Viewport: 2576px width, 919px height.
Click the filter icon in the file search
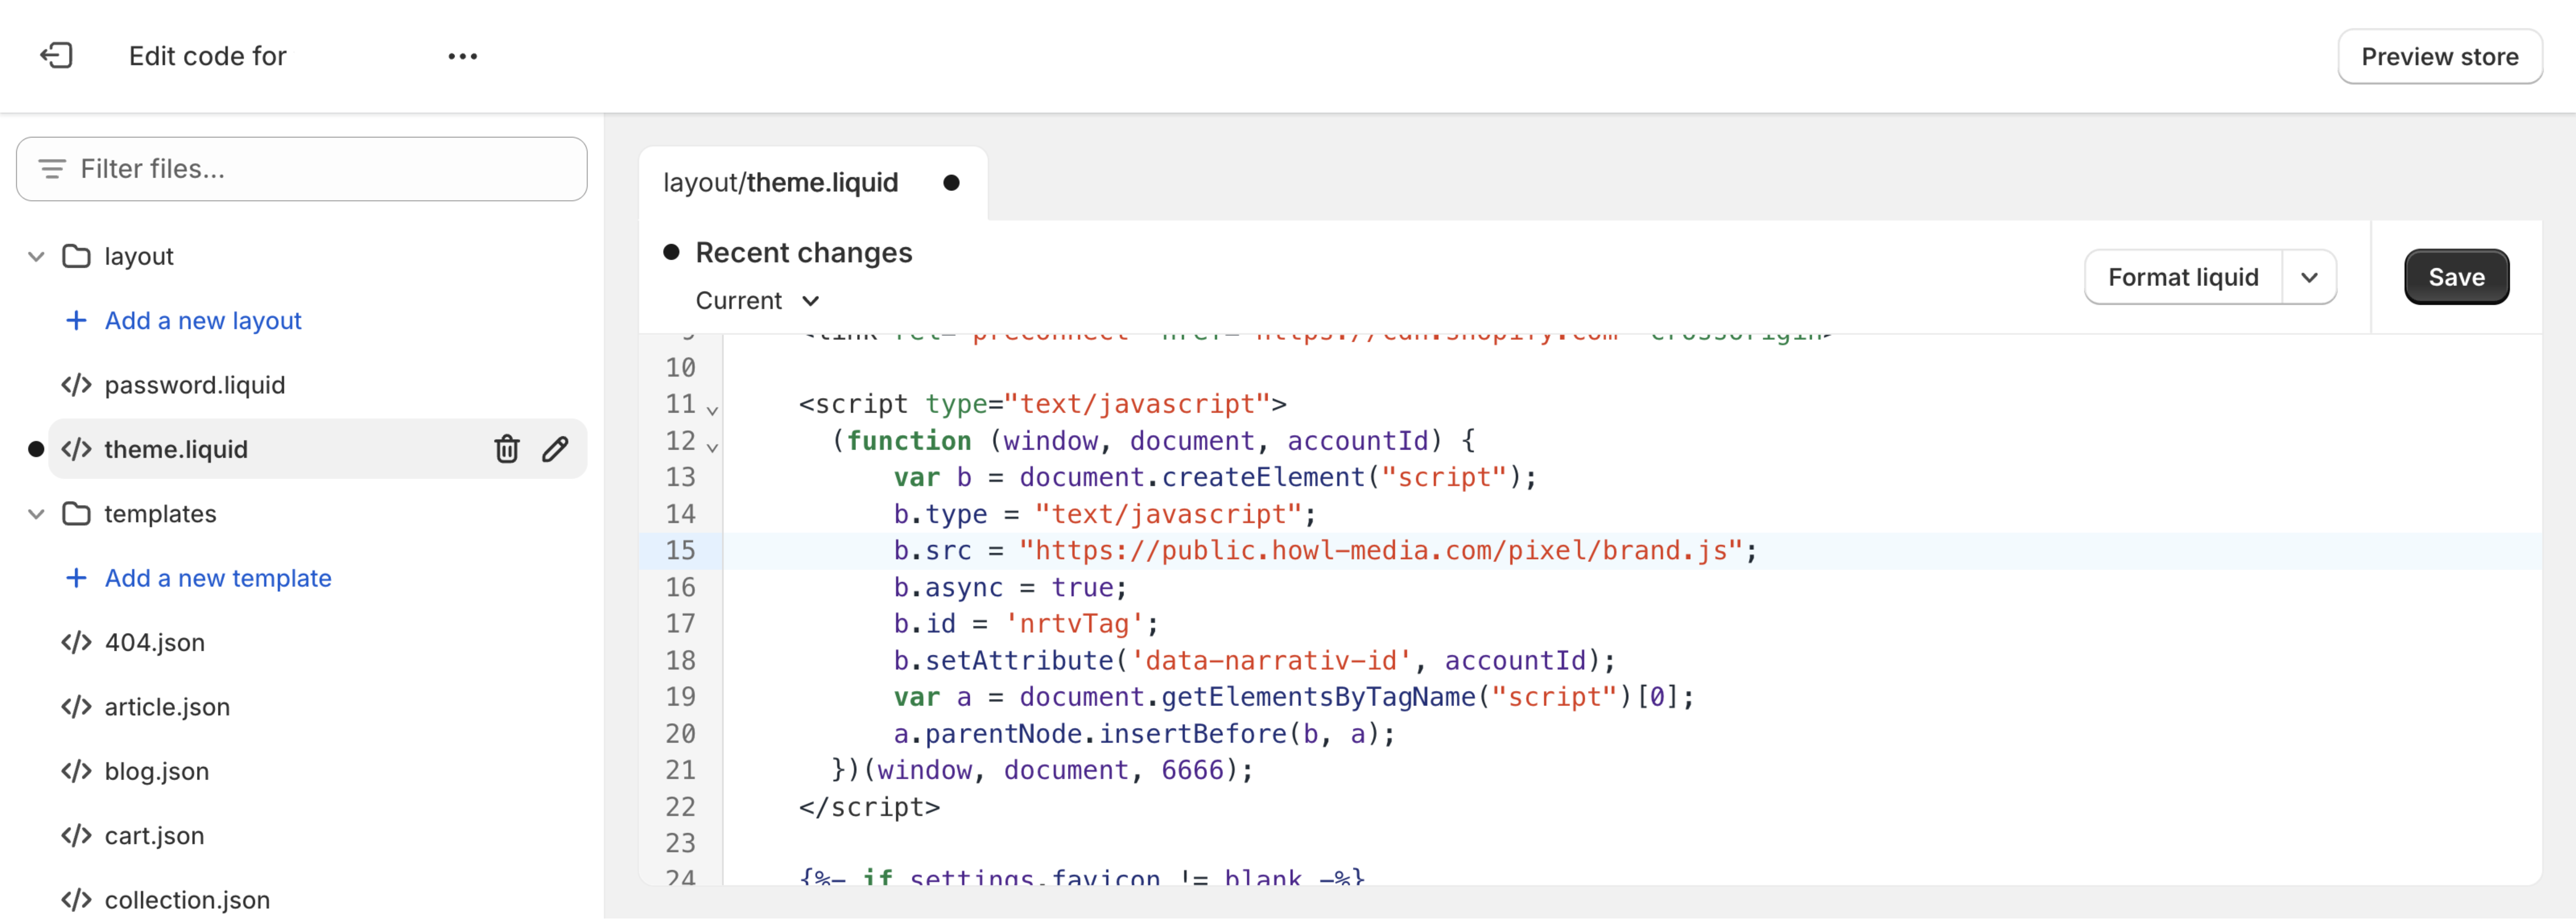pyautogui.click(x=52, y=169)
